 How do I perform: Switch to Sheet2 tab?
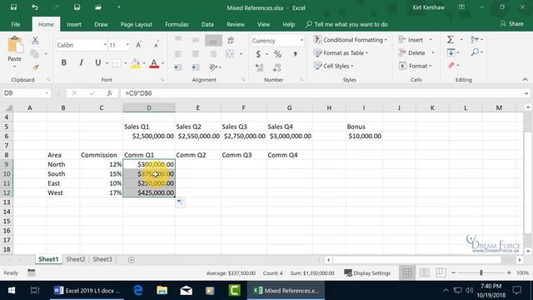click(76, 259)
